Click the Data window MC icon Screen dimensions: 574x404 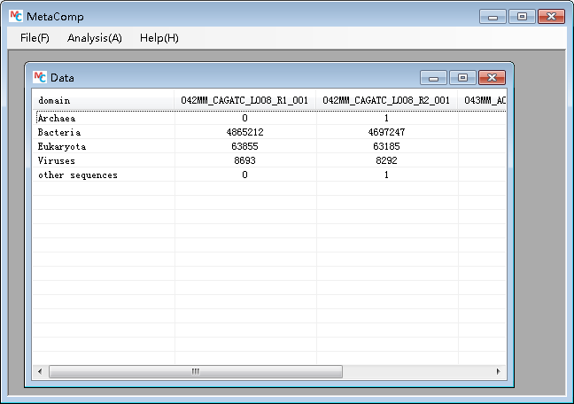coord(40,77)
